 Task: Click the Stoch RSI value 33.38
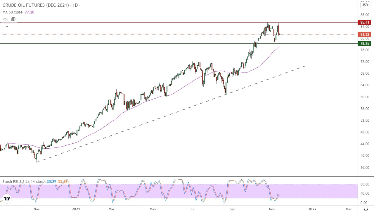[63, 181]
